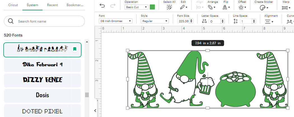294x117 pixels.
Task: Choose the Dosis font
Action: (x=42, y=95)
